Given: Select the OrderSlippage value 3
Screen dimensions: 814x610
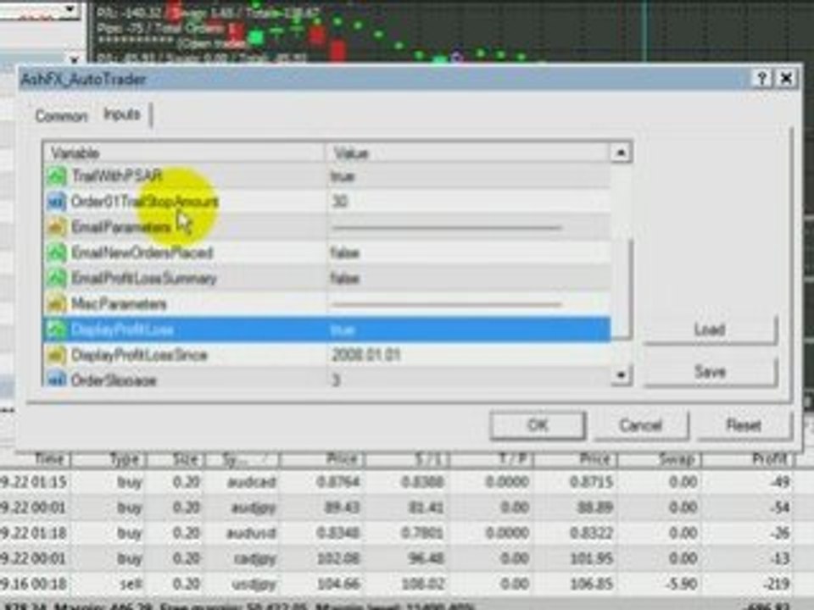Looking at the screenshot, I should click(336, 380).
